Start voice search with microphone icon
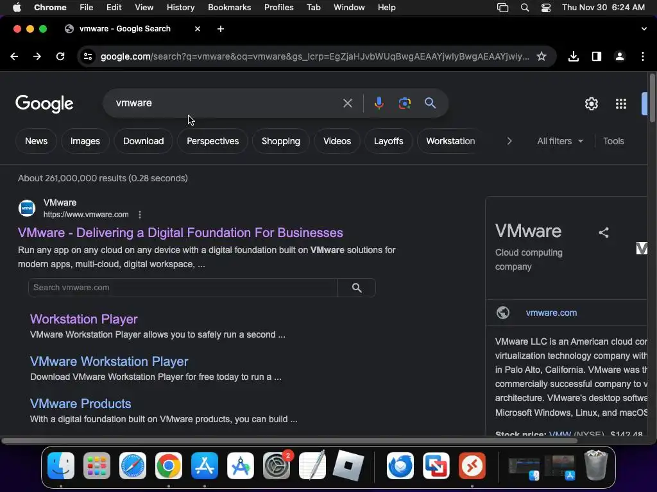 coord(379,103)
